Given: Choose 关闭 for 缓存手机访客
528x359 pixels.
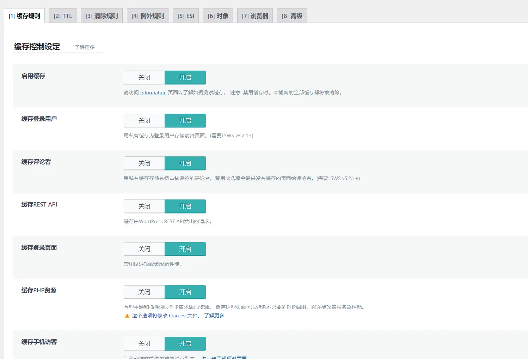Looking at the screenshot, I should point(144,344).
